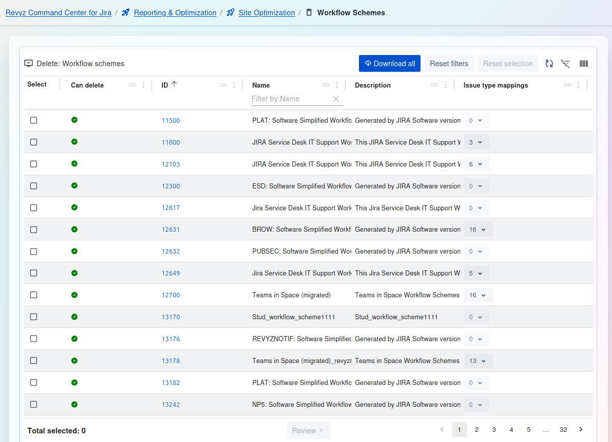The image size is (612, 442).
Task: Select the checkbox for scheme 11500
Action: coord(34,120)
